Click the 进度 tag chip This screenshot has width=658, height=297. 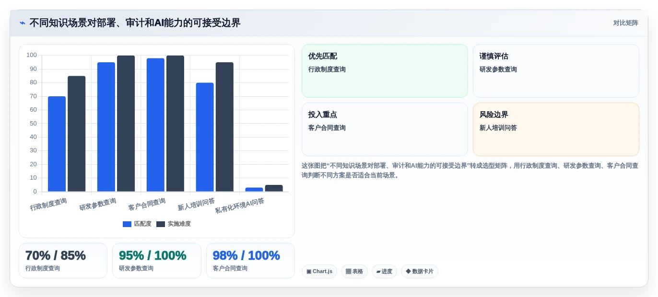pyautogui.click(x=384, y=272)
